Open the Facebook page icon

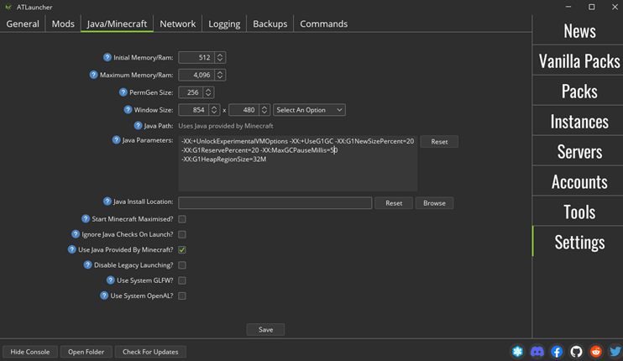click(557, 352)
